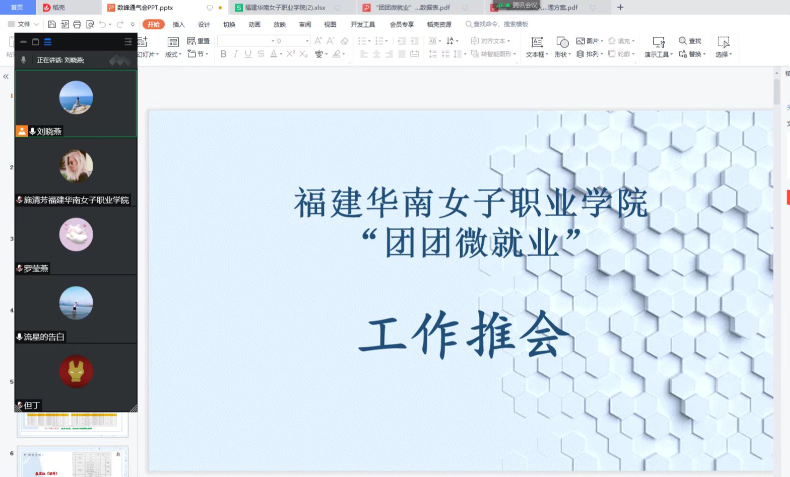Open the font name dropdown

(273, 41)
